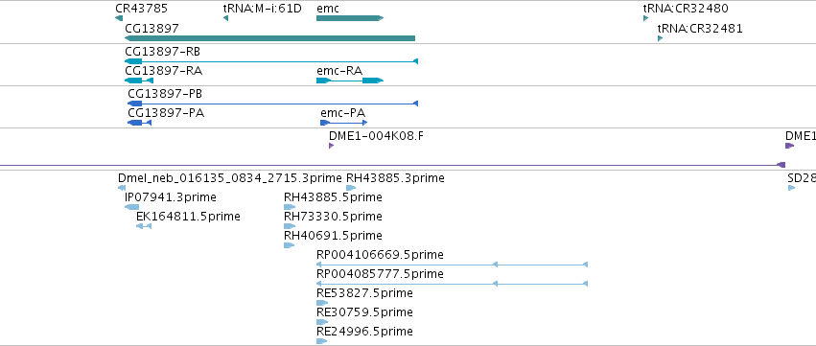
Task: Select the CG13897-PB protein line
Action: [x=272, y=104]
